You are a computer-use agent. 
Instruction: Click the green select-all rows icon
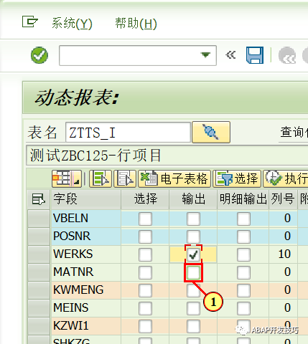pos(101,178)
